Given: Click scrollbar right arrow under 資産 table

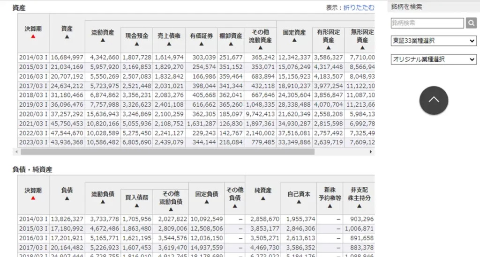Looking at the screenshot, I should (371, 152).
